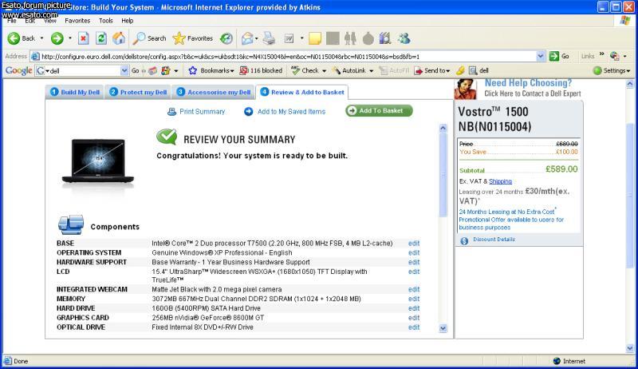Click edit for HARD DRIVE row
Viewport: 638px width, 369px height.
pos(414,308)
